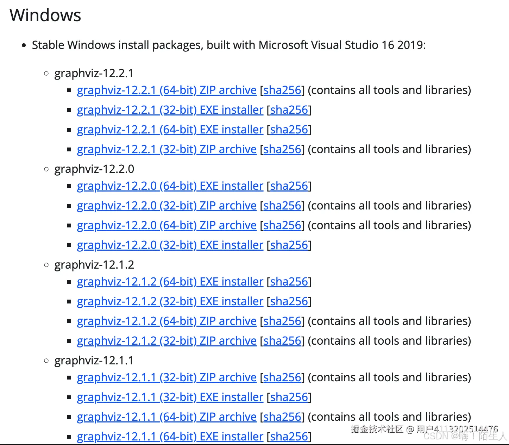This screenshot has height=445, width=509.
Task: Open sha256 for graphviz-12.2.1 64-bit EXE installer
Action: (x=289, y=130)
